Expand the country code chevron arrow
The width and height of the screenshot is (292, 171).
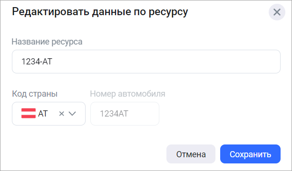tap(72, 114)
